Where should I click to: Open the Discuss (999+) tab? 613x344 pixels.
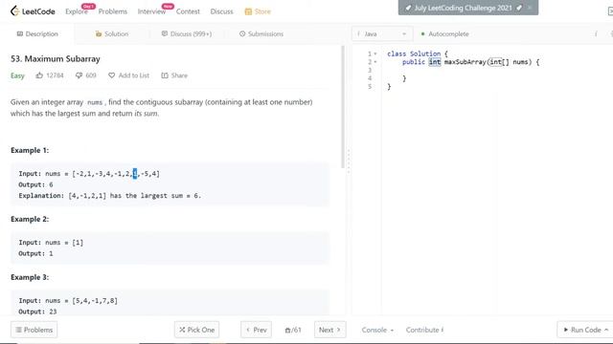click(187, 34)
